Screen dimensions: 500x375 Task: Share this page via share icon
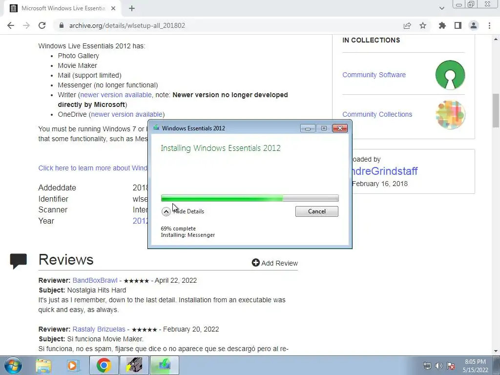click(407, 25)
